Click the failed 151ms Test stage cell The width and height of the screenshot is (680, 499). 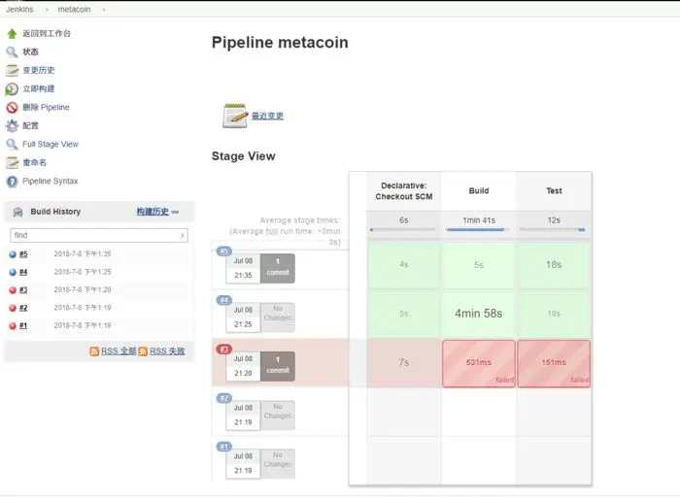coord(554,363)
